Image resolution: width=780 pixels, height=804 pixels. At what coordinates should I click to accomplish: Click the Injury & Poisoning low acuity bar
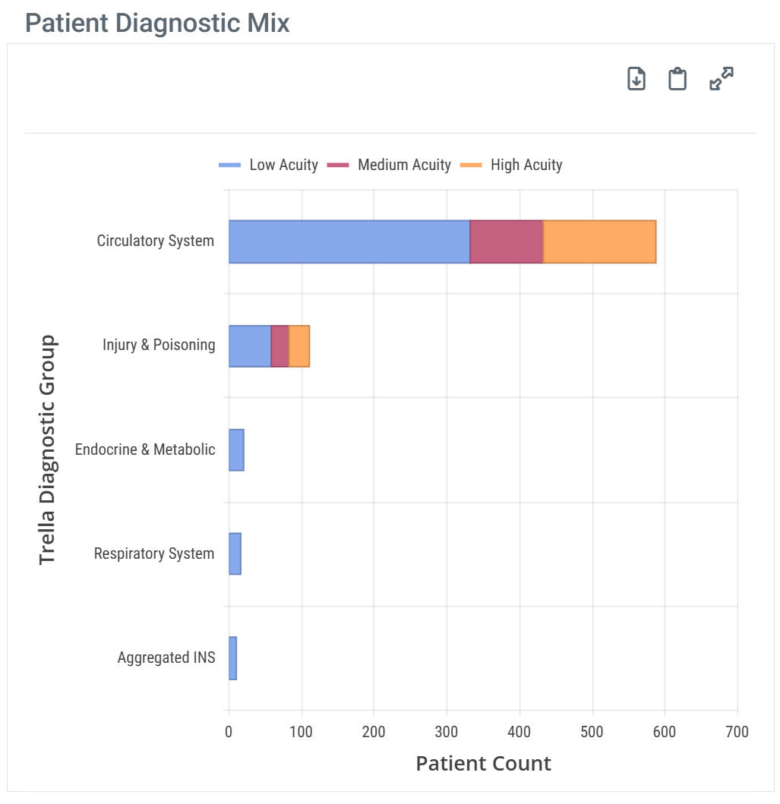click(x=250, y=346)
